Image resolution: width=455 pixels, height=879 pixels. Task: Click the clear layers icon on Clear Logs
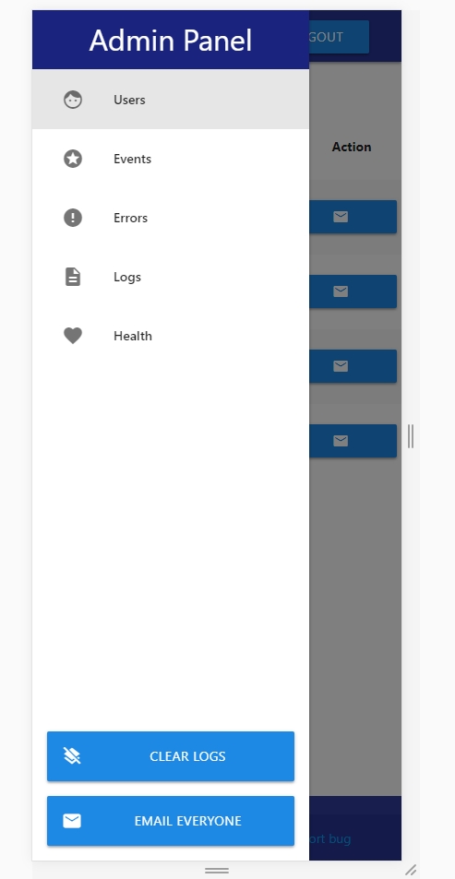(72, 756)
